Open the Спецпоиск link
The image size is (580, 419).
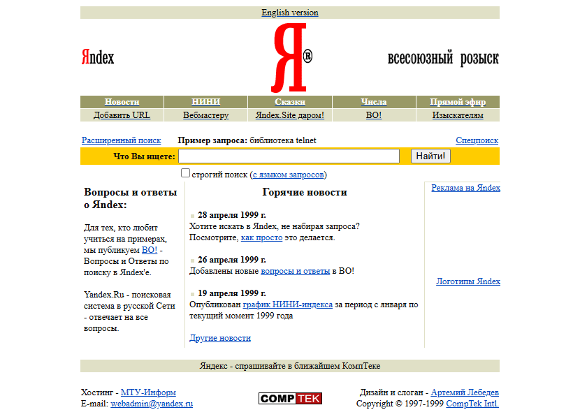[477, 140]
